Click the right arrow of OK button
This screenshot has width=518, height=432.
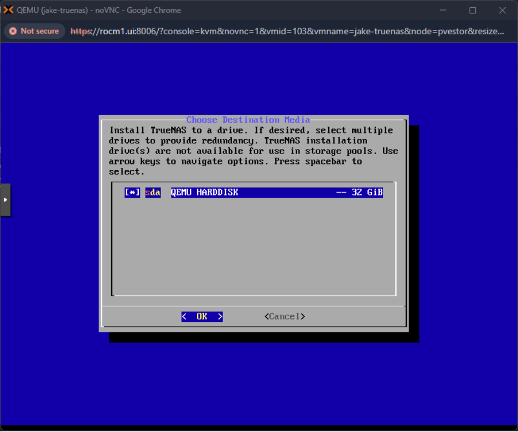[220, 317]
